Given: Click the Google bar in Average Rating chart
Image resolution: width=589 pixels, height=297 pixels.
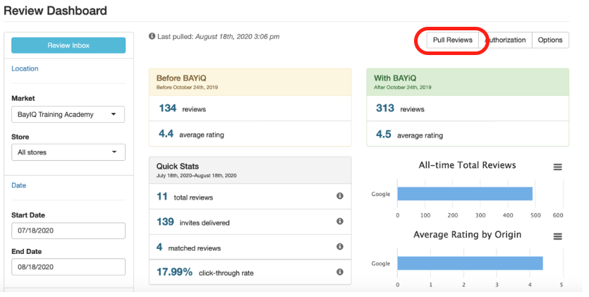Looking at the screenshot, I should coord(470,263).
